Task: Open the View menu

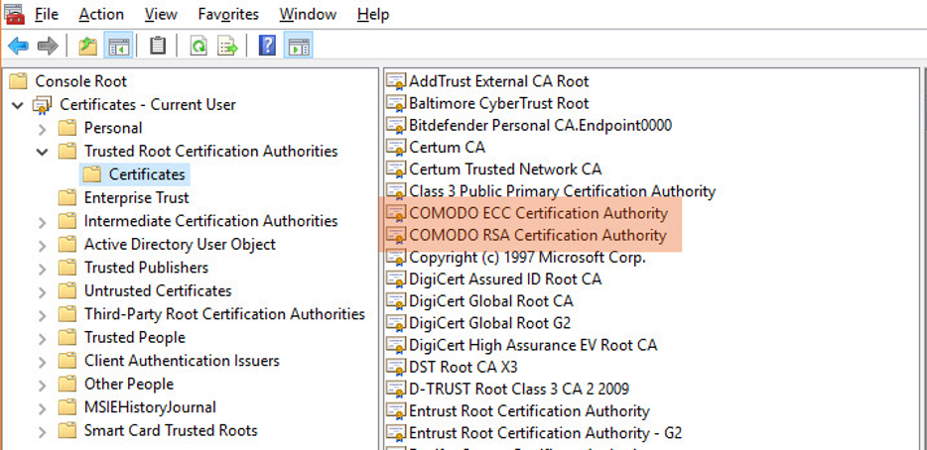Action: coord(161,14)
